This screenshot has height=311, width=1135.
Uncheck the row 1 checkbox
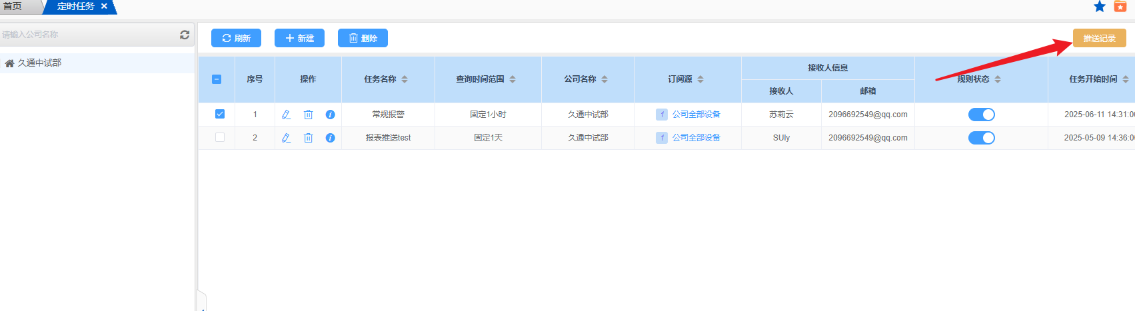[220, 114]
